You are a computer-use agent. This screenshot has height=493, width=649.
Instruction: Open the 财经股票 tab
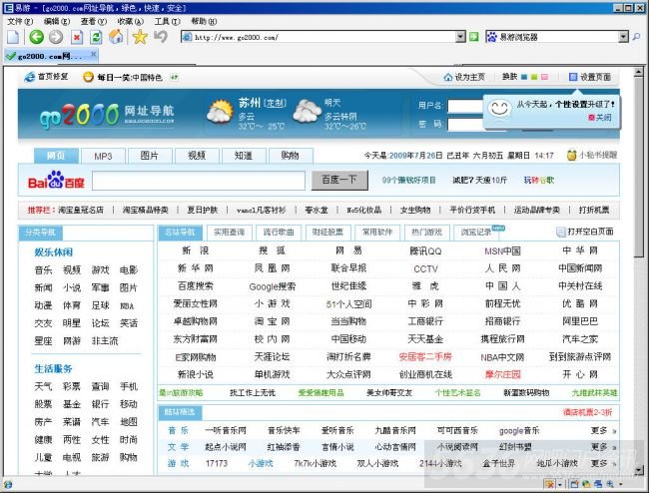[x=327, y=233]
